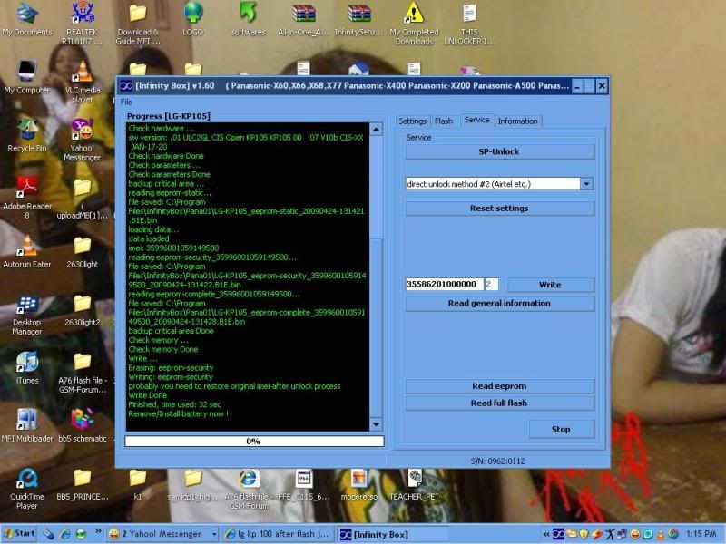Click Reset settings button
726x544 pixels.
point(500,209)
